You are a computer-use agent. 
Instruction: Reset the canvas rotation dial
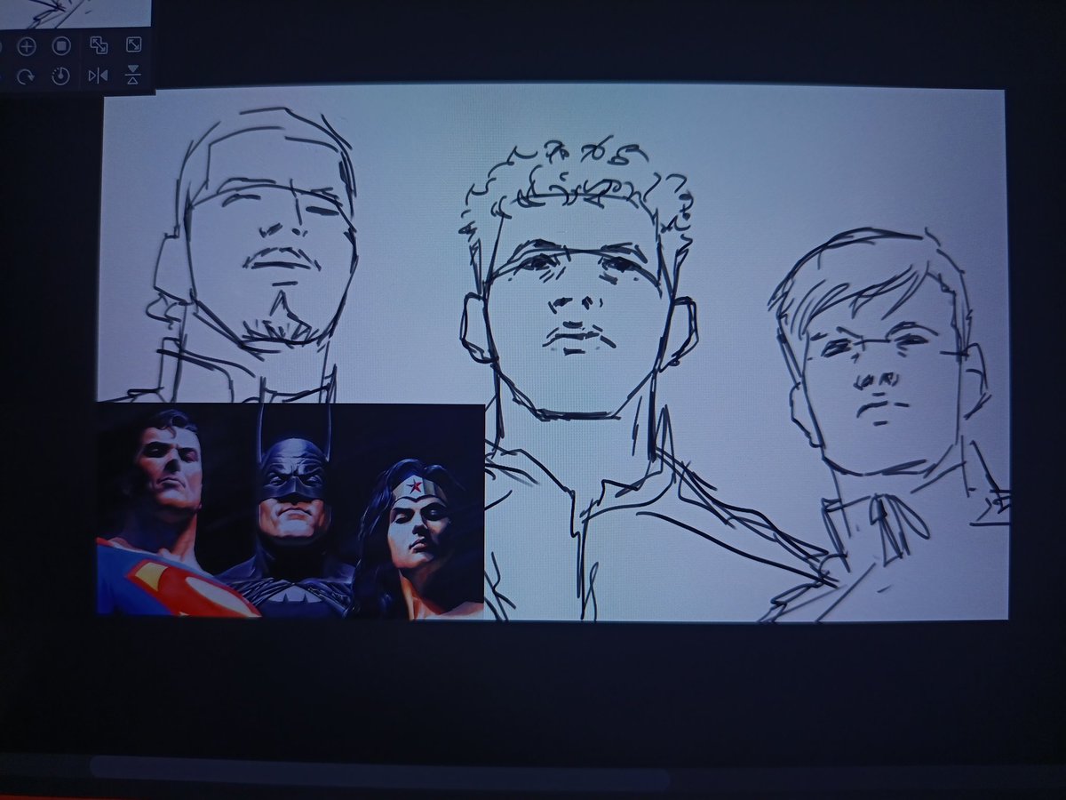(x=60, y=76)
